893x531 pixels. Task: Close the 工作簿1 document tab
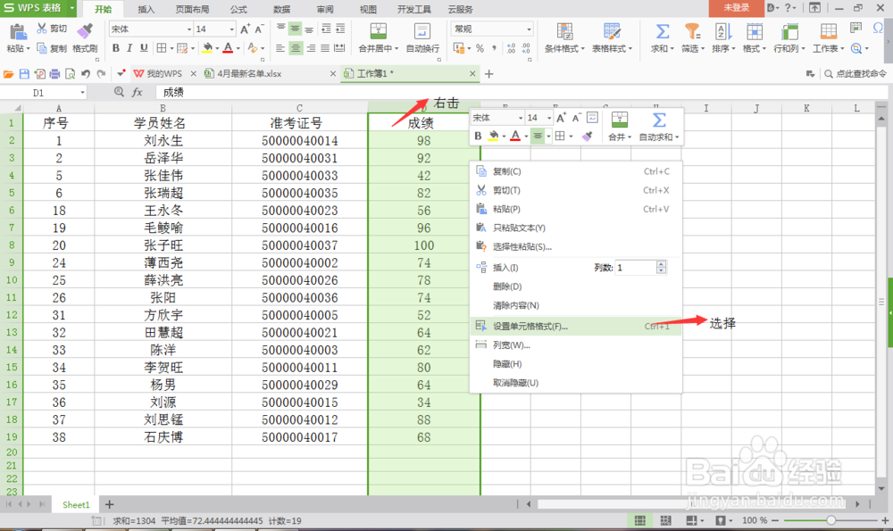pyautogui.click(x=472, y=73)
